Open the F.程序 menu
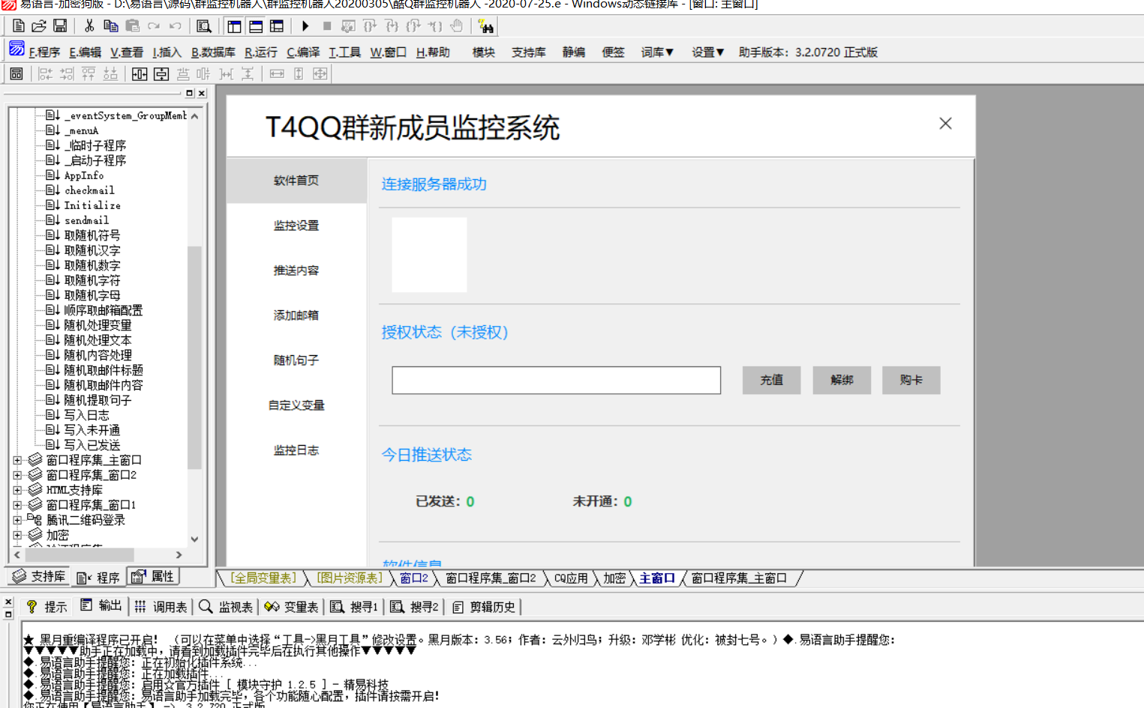 click(44, 52)
